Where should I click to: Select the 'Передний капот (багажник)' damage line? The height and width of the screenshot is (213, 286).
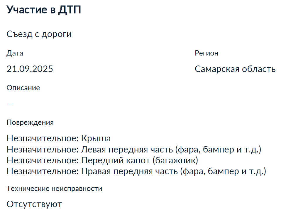tap(102, 160)
